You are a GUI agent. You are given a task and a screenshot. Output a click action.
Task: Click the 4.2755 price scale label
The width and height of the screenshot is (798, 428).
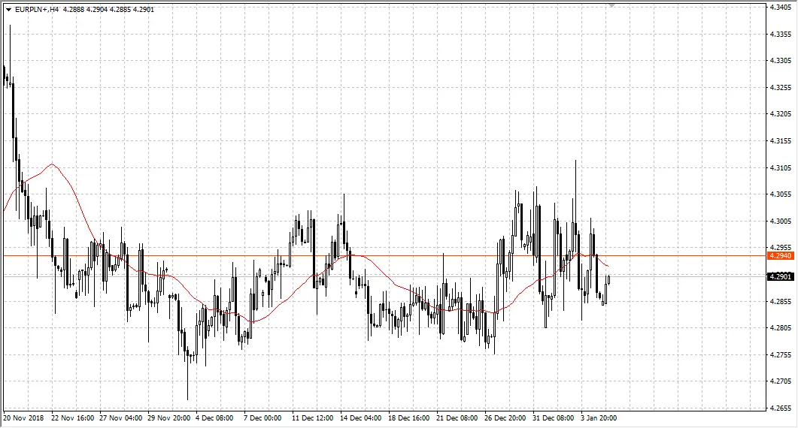point(780,355)
